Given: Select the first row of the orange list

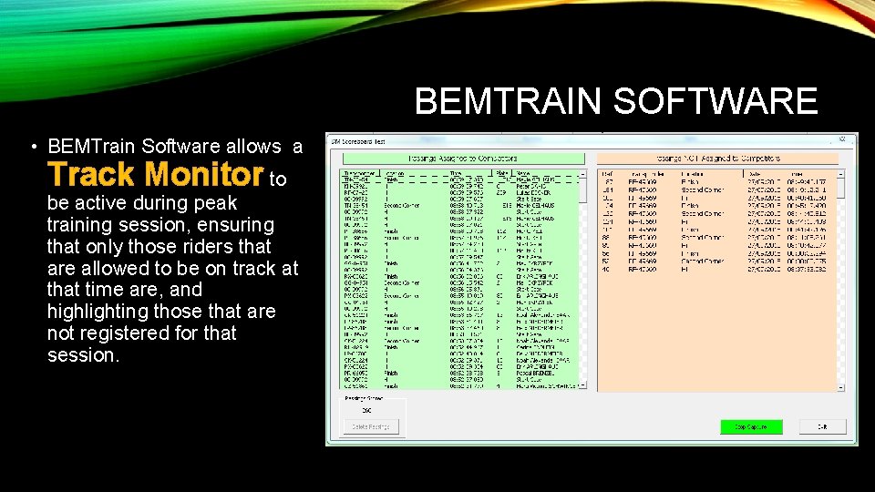Looking at the screenshot, I should 717,182.
